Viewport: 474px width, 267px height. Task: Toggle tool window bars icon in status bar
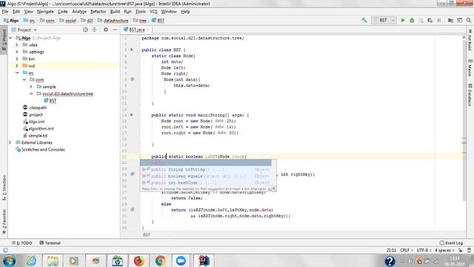tap(5, 251)
